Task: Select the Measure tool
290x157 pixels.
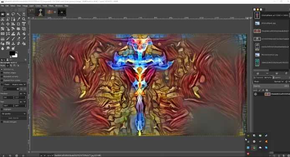Action: [x=3, y=24]
